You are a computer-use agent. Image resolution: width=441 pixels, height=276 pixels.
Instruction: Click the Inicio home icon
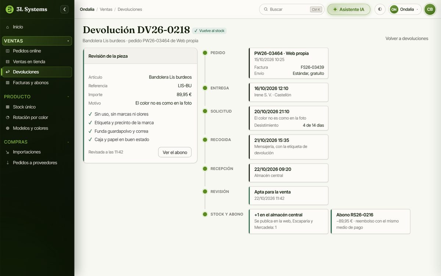pyautogui.click(x=8, y=27)
